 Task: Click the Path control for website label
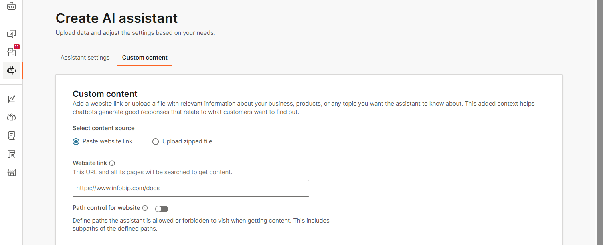point(106,208)
